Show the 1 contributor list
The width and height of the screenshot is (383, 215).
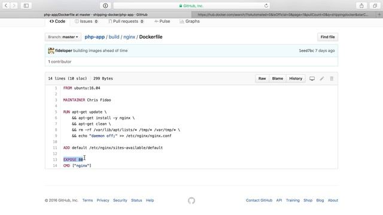coord(60,62)
